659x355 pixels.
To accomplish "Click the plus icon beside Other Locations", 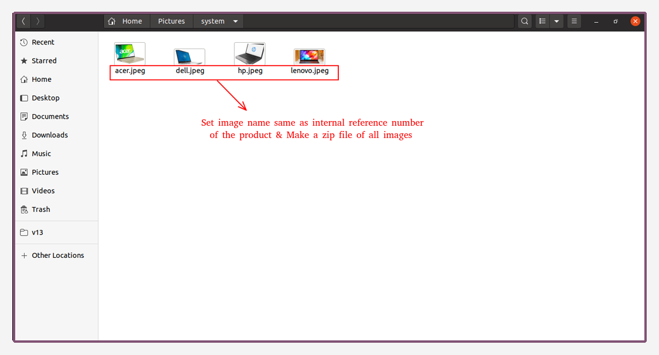I will coord(24,256).
